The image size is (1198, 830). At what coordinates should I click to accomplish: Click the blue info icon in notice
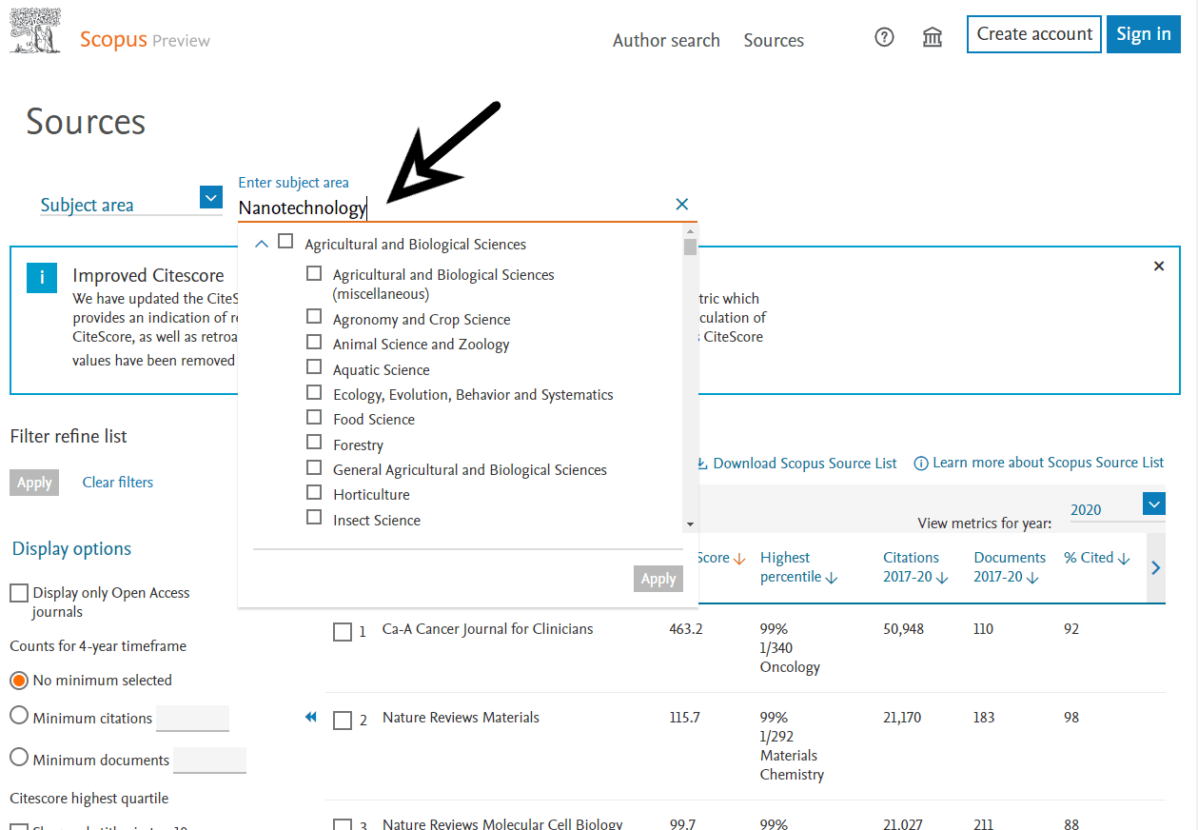42,278
